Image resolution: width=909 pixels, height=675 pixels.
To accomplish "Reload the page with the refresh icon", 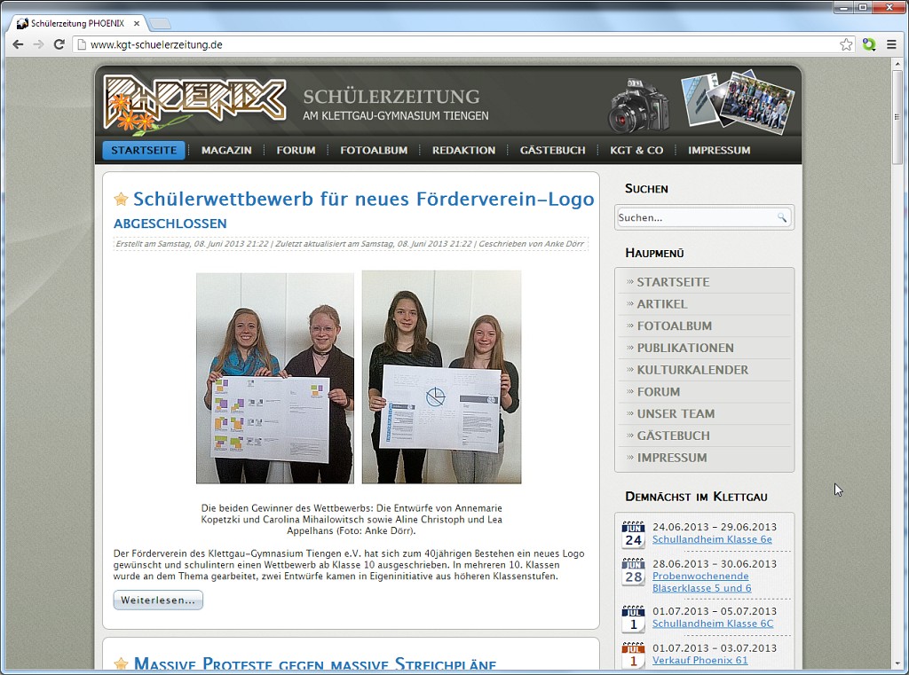I will pyautogui.click(x=59, y=44).
